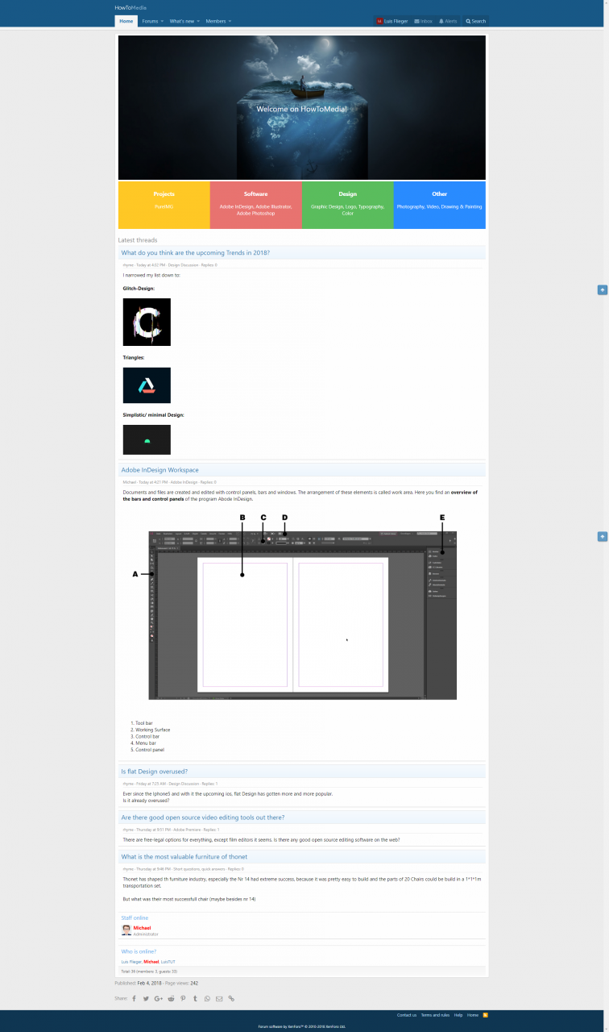The height and width of the screenshot is (1032, 609).
Task: Open the Glitch-Design thumbnail image
Action: coord(147,322)
